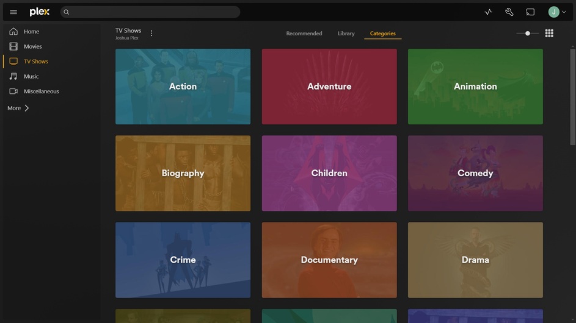Open Music in the sidebar
Viewport: 576px width, 323px height.
31,76
